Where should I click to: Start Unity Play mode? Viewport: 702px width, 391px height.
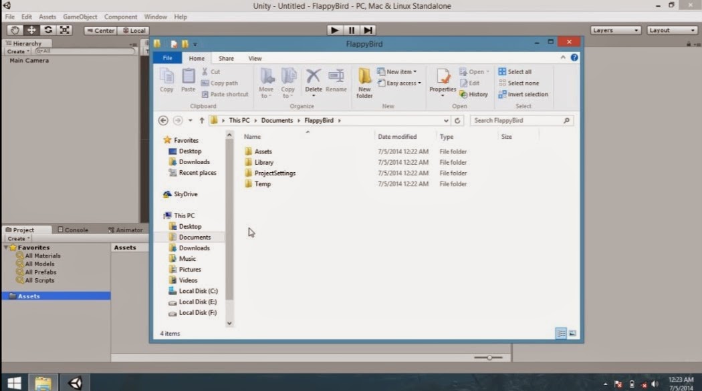(x=334, y=30)
